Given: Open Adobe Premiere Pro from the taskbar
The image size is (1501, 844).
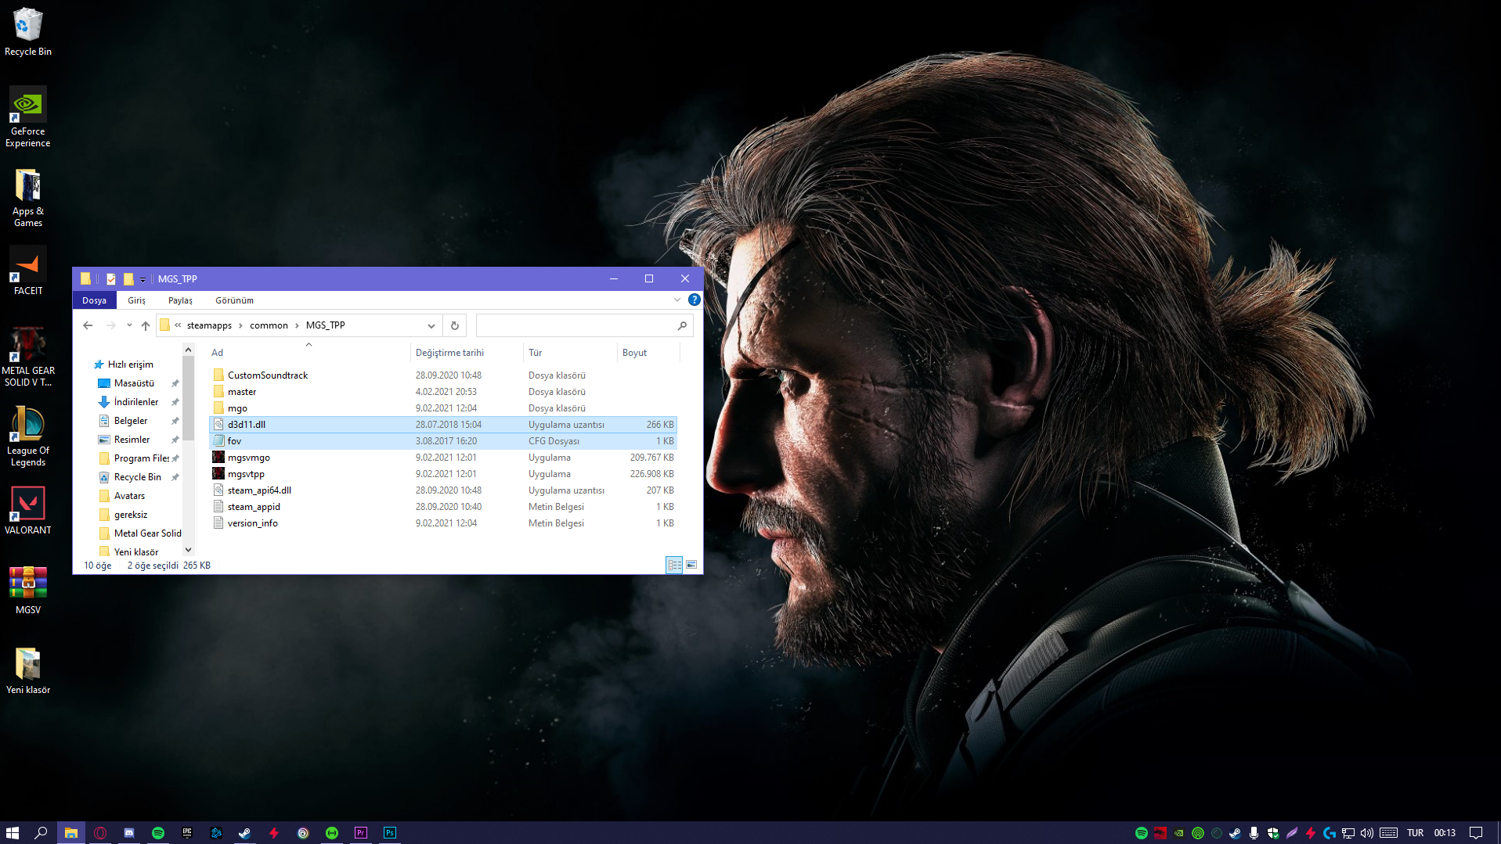Looking at the screenshot, I should tap(361, 833).
